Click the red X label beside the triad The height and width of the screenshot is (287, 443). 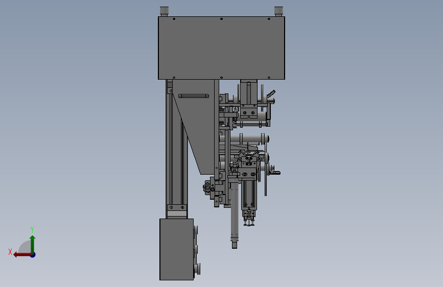[10, 252]
